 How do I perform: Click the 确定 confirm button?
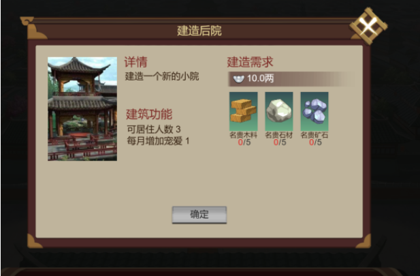(199, 215)
